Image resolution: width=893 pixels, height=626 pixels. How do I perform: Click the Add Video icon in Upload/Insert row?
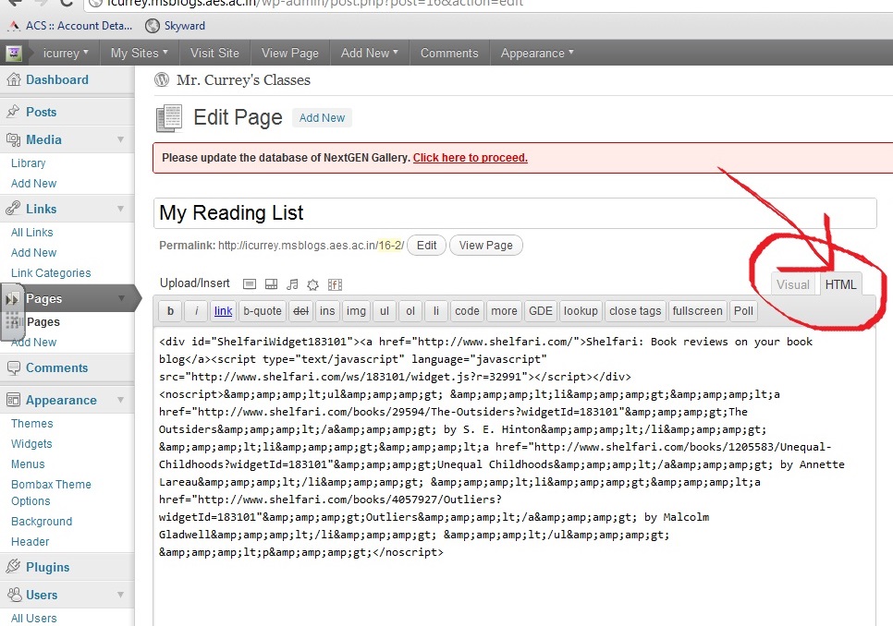pyautogui.click(x=271, y=284)
